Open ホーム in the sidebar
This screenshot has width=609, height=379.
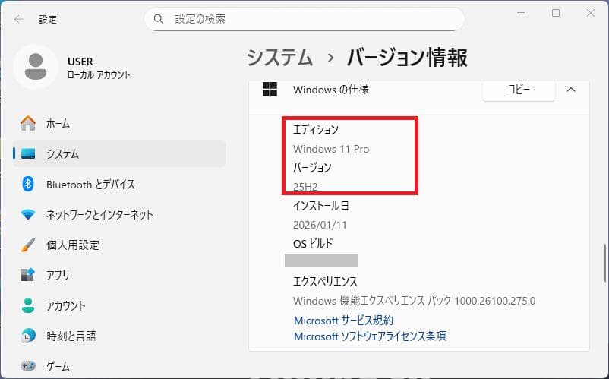point(119,124)
